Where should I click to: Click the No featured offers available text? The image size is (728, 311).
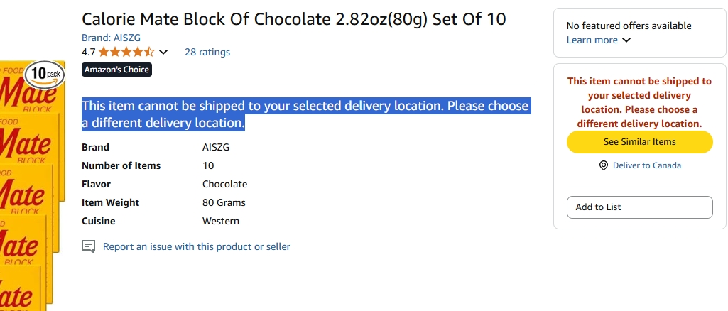[629, 26]
